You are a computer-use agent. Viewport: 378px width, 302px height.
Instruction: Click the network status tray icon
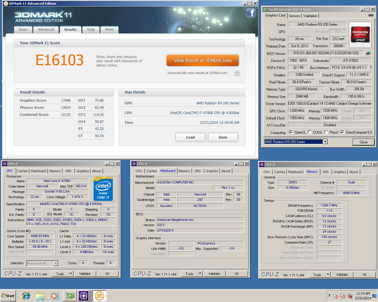pos(350,296)
